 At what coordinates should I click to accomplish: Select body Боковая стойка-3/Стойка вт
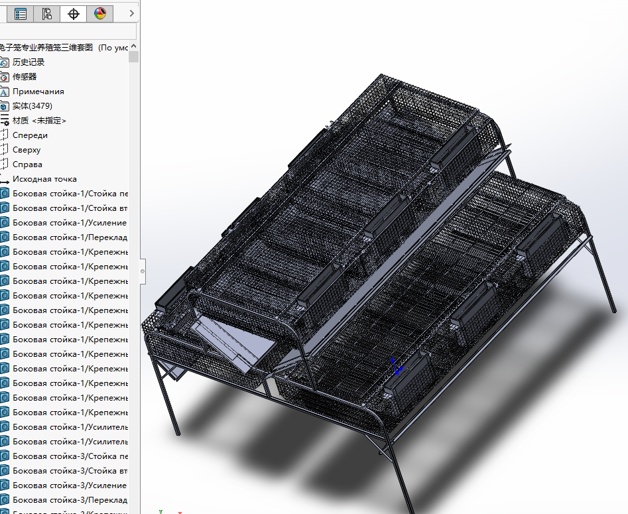pos(70,471)
